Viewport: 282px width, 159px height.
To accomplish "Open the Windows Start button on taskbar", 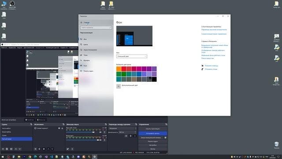I will coord(3,157).
